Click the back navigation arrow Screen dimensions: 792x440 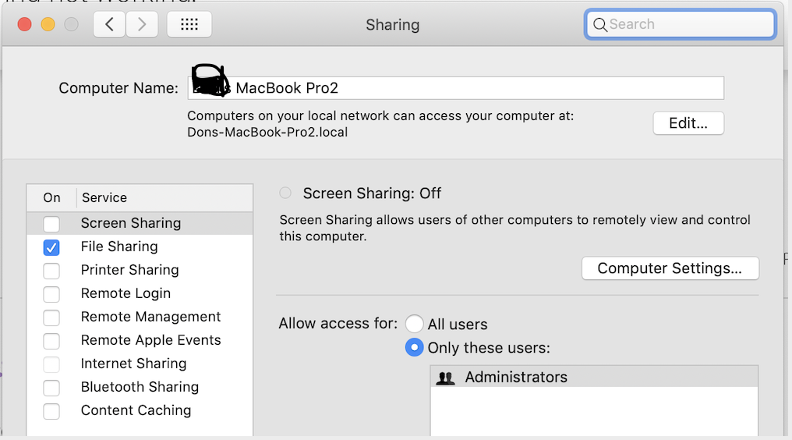click(110, 24)
